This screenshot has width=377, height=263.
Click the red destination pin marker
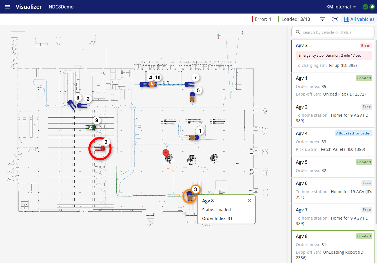point(166,153)
